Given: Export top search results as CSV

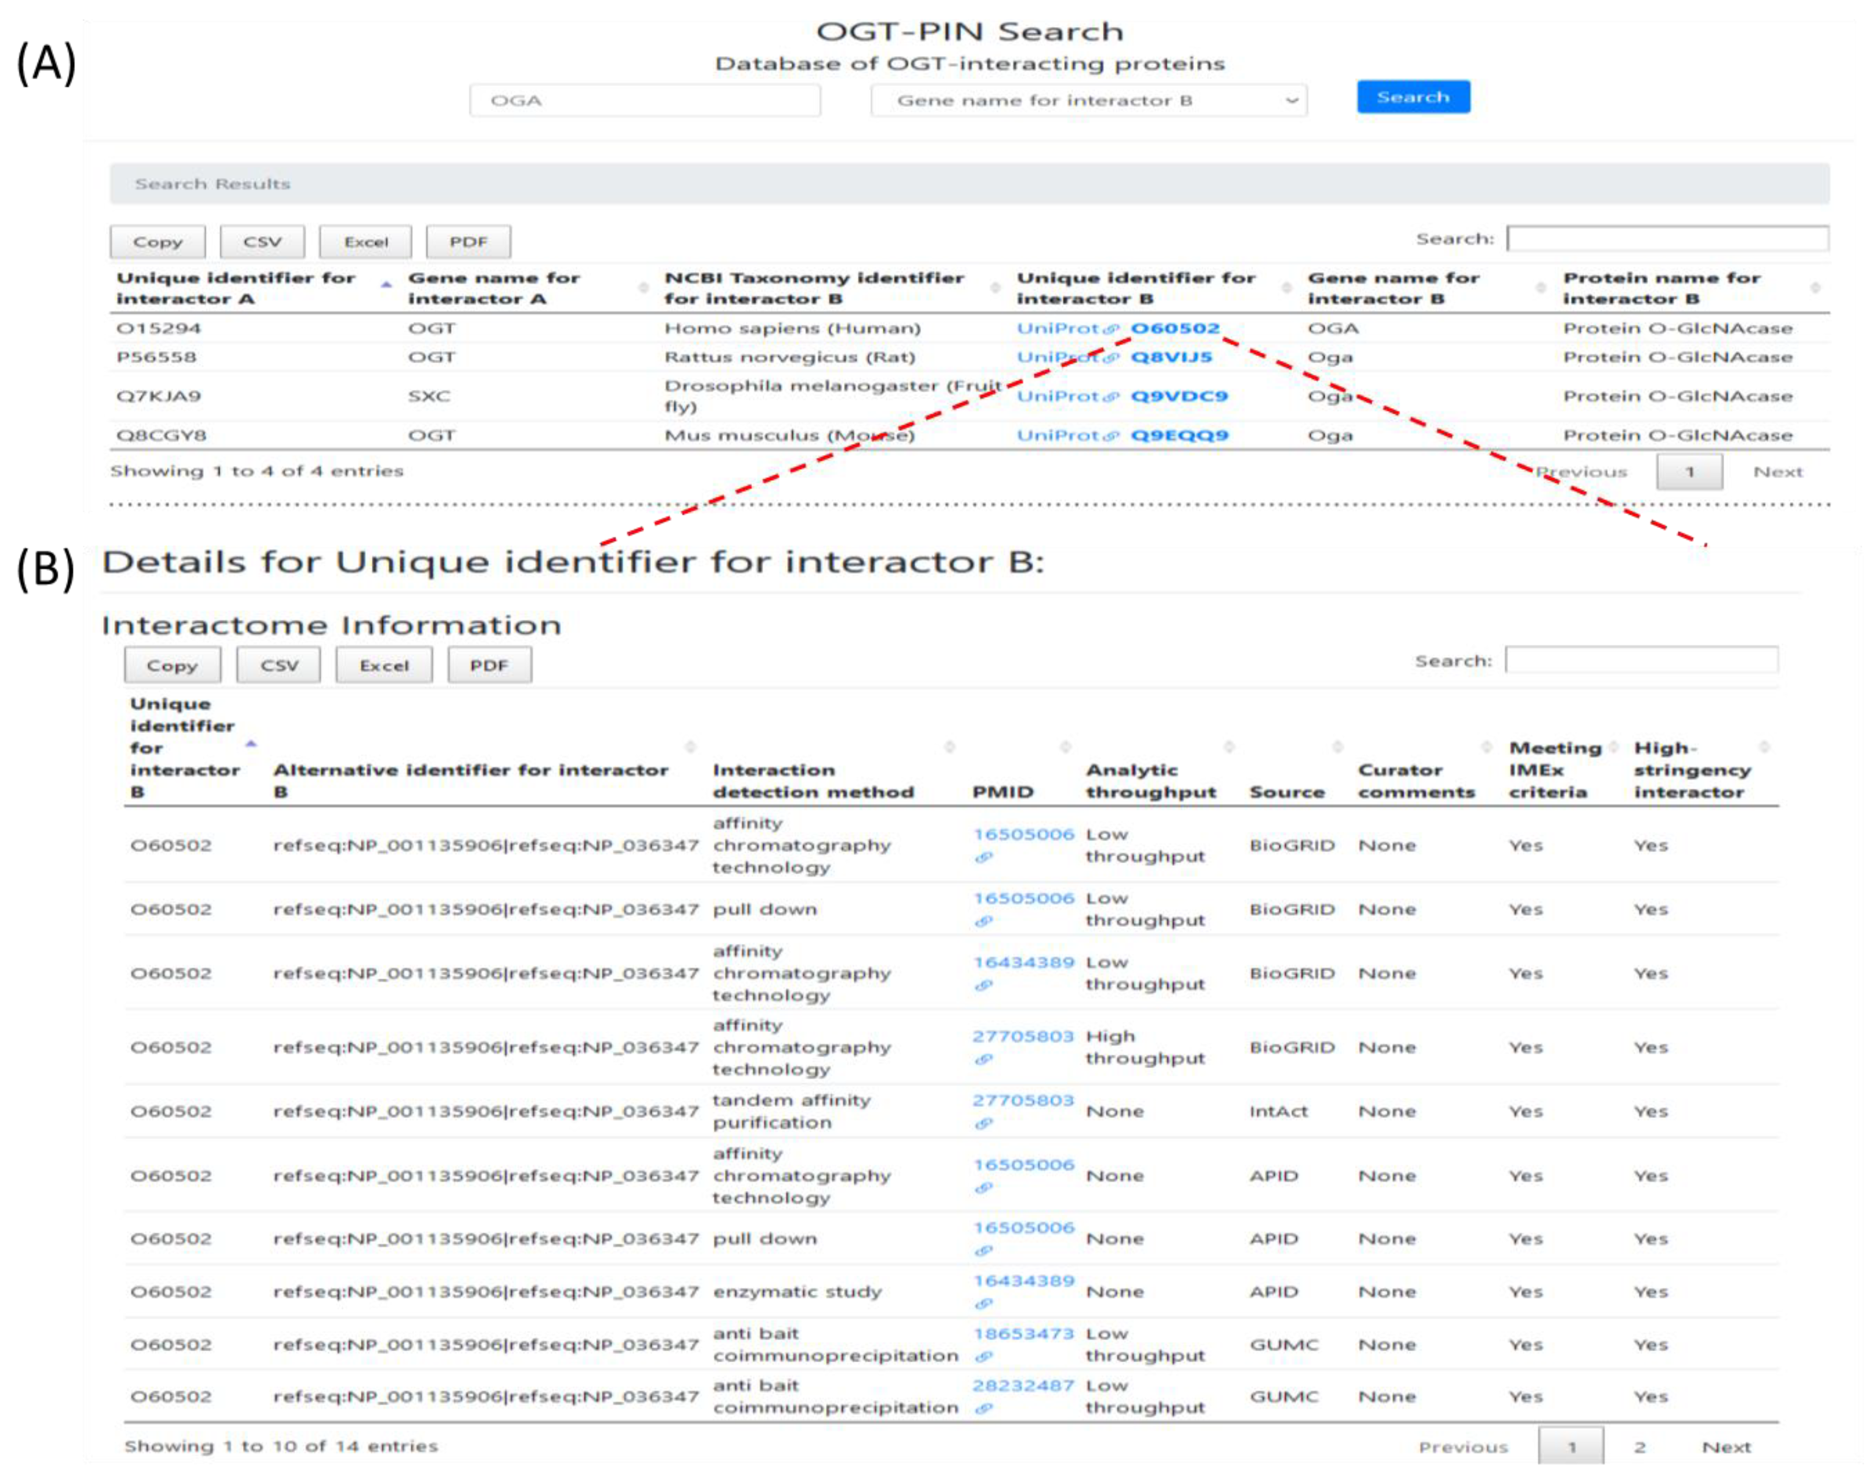Looking at the screenshot, I should (x=262, y=242).
